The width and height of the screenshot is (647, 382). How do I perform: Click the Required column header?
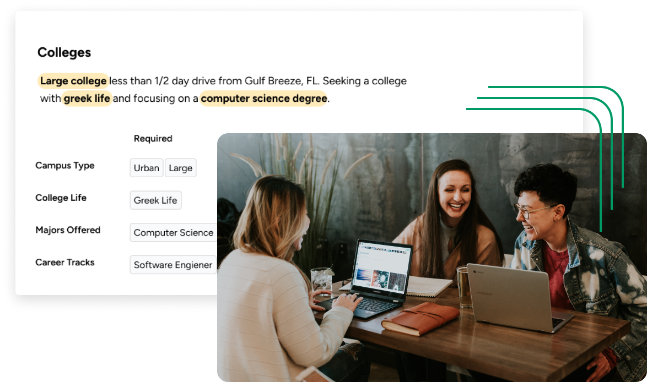(153, 139)
